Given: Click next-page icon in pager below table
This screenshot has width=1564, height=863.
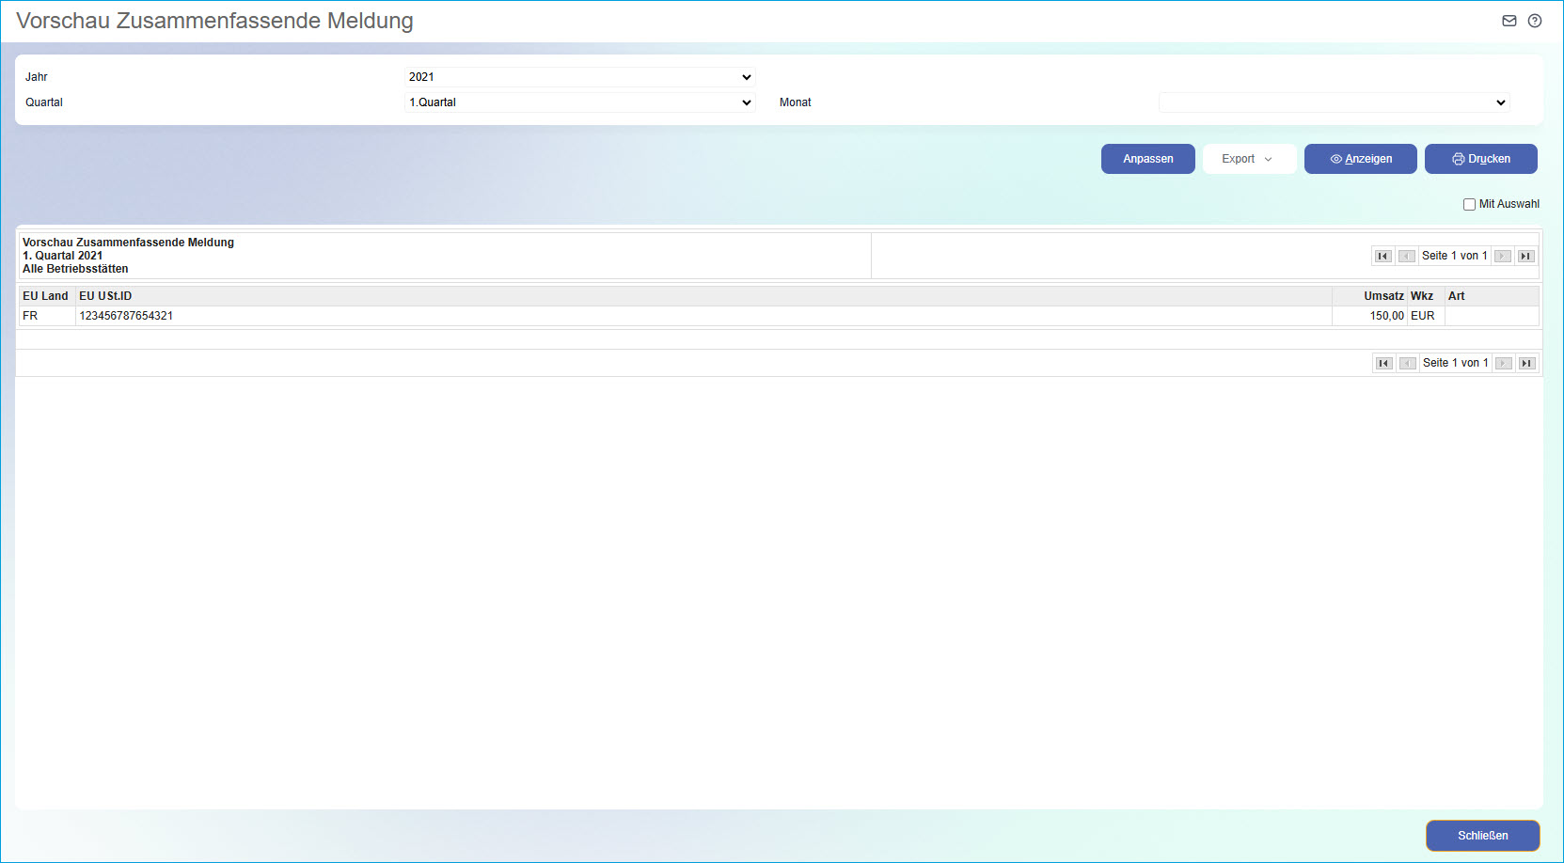Looking at the screenshot, I should [x=1504, y=363].
